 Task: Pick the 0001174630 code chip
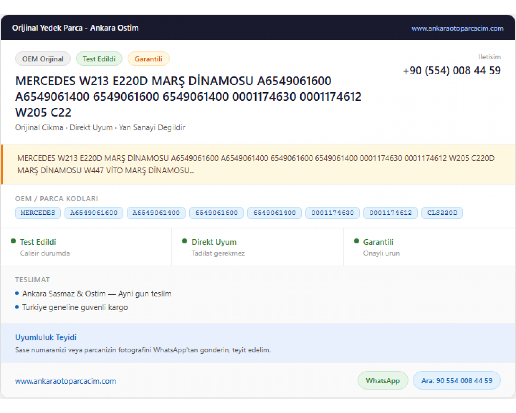pyautogui.click(x=333, y=213)
